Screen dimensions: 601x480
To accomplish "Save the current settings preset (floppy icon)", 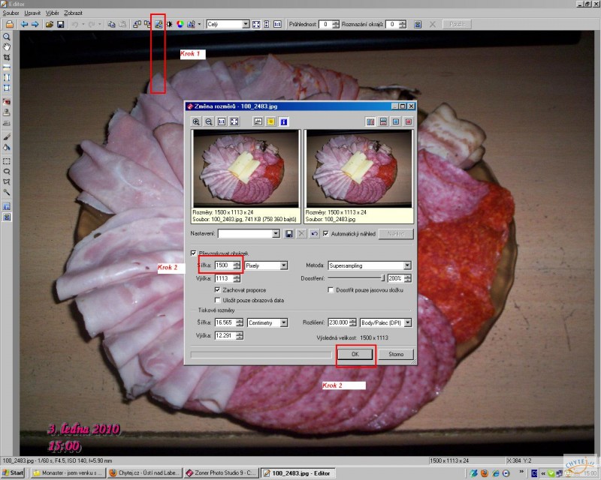I will (x=289, y=234).
